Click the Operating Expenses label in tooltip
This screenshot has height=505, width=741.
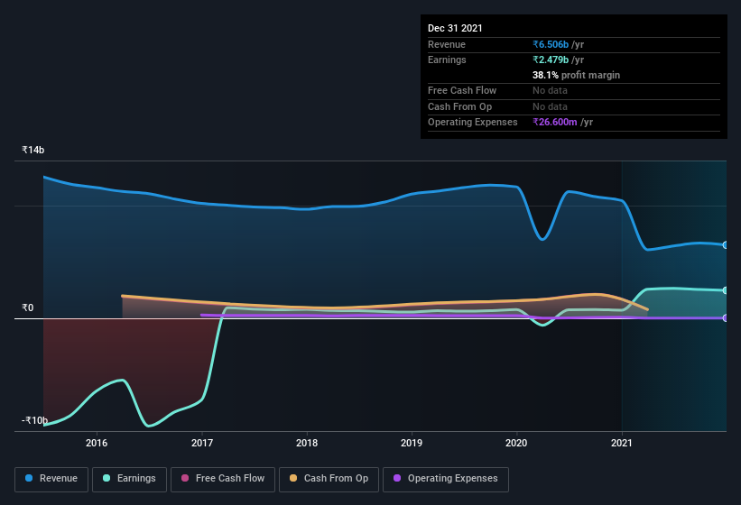click(x=473, y=122)
